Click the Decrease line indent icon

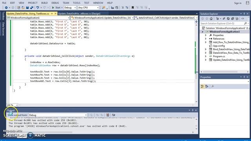113,7
